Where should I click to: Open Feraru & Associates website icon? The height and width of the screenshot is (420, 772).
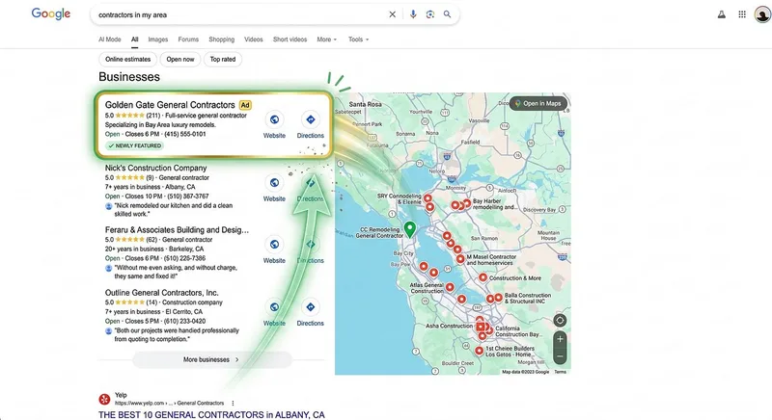274,245
